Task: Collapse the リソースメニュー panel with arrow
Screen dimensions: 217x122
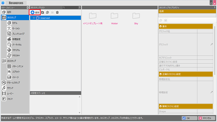Action: pyautogui.click(x=28, y=8)
